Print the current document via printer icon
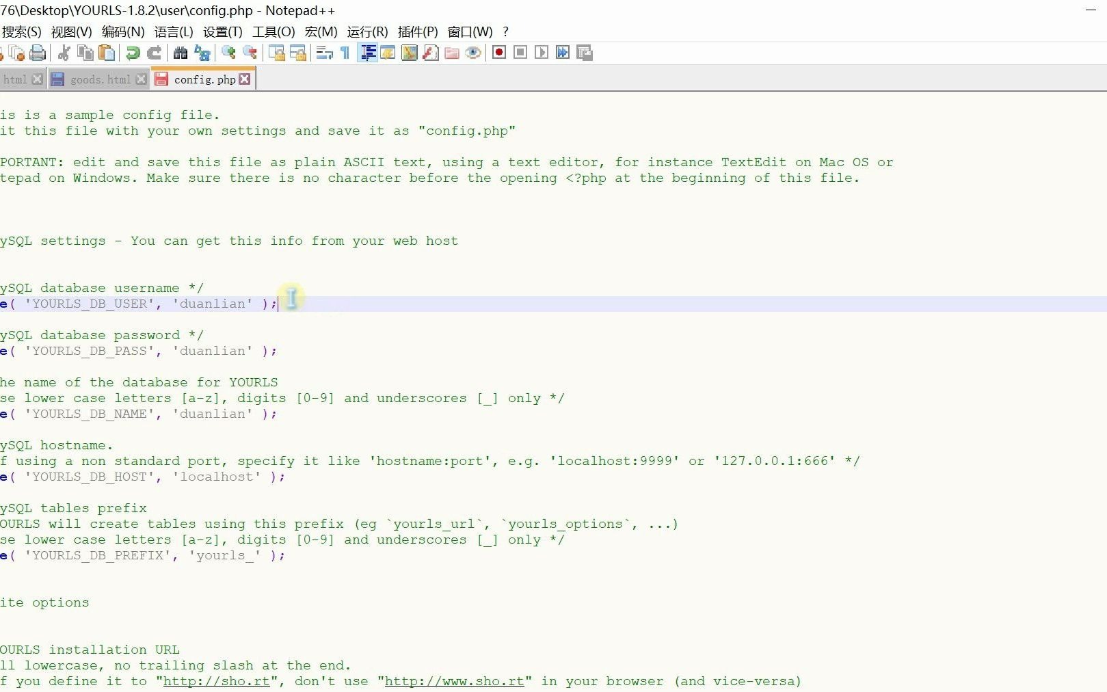Viewport: 1107px width, 692px height. [x=38, y=53]
